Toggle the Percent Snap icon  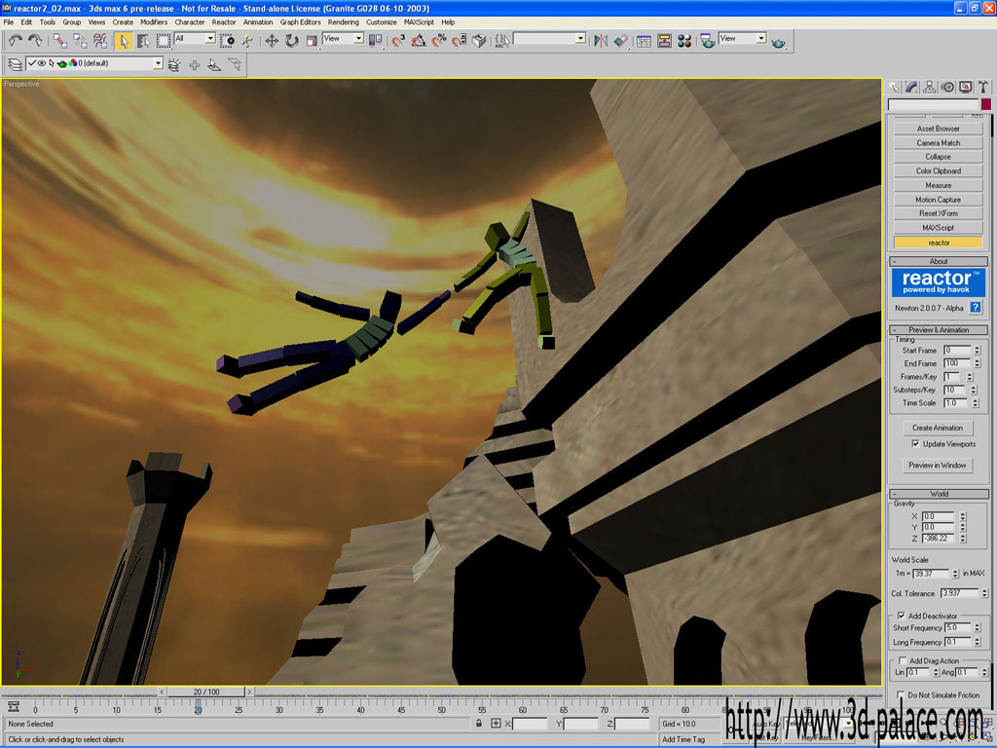pos(439,41)
